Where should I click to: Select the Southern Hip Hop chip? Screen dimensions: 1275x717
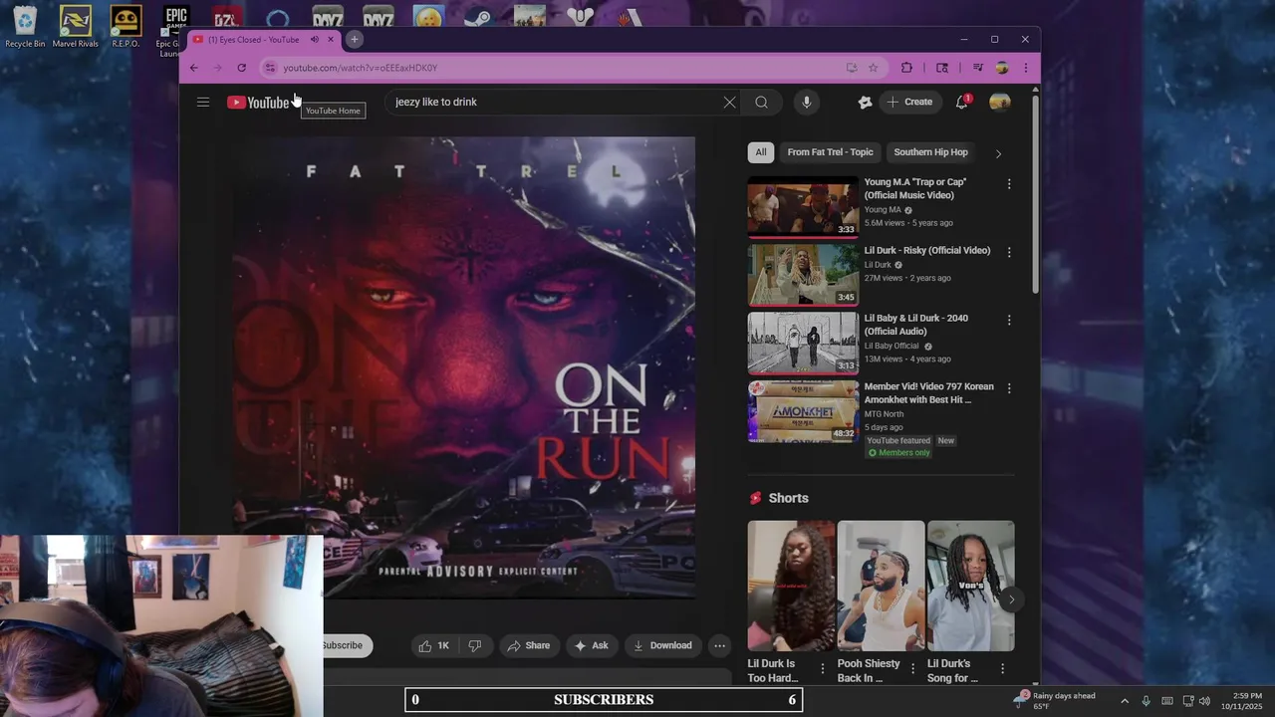[x=930, y=152]
